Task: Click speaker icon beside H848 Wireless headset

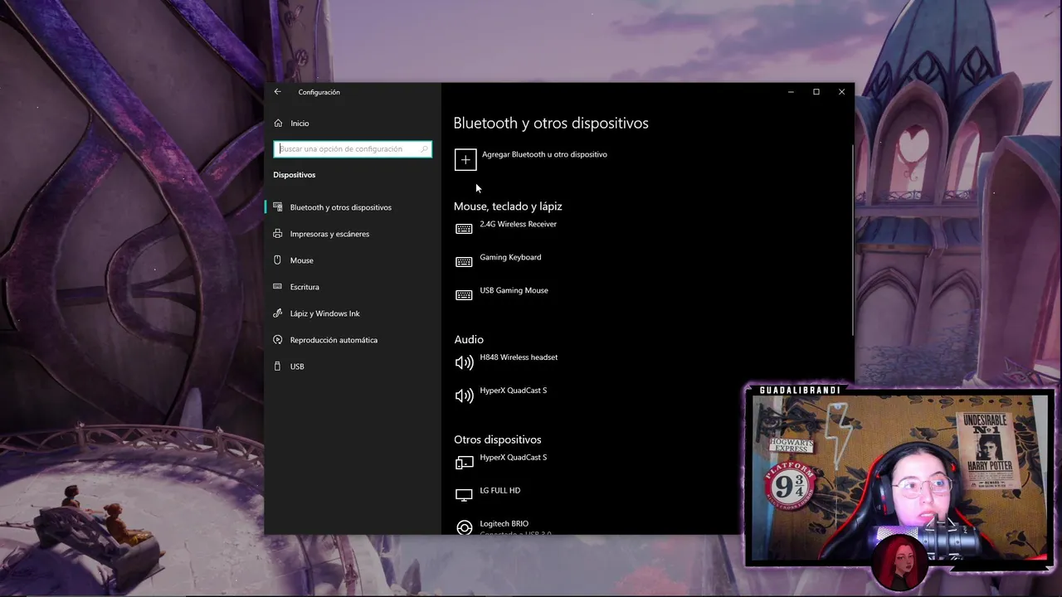Action: tap(464, 362)
